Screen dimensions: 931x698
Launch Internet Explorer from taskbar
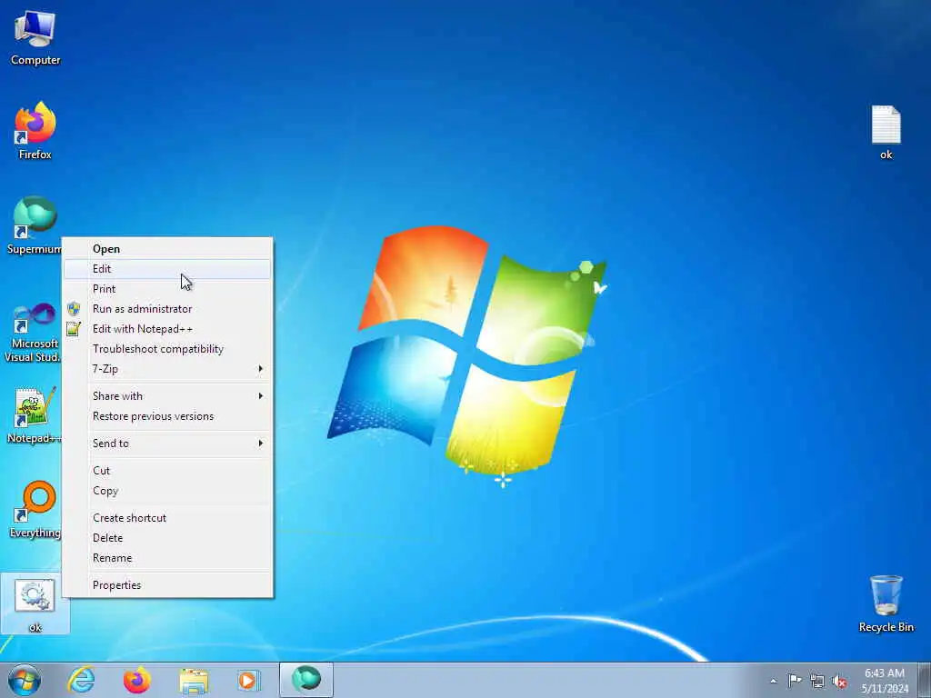[x=81, y=680]
